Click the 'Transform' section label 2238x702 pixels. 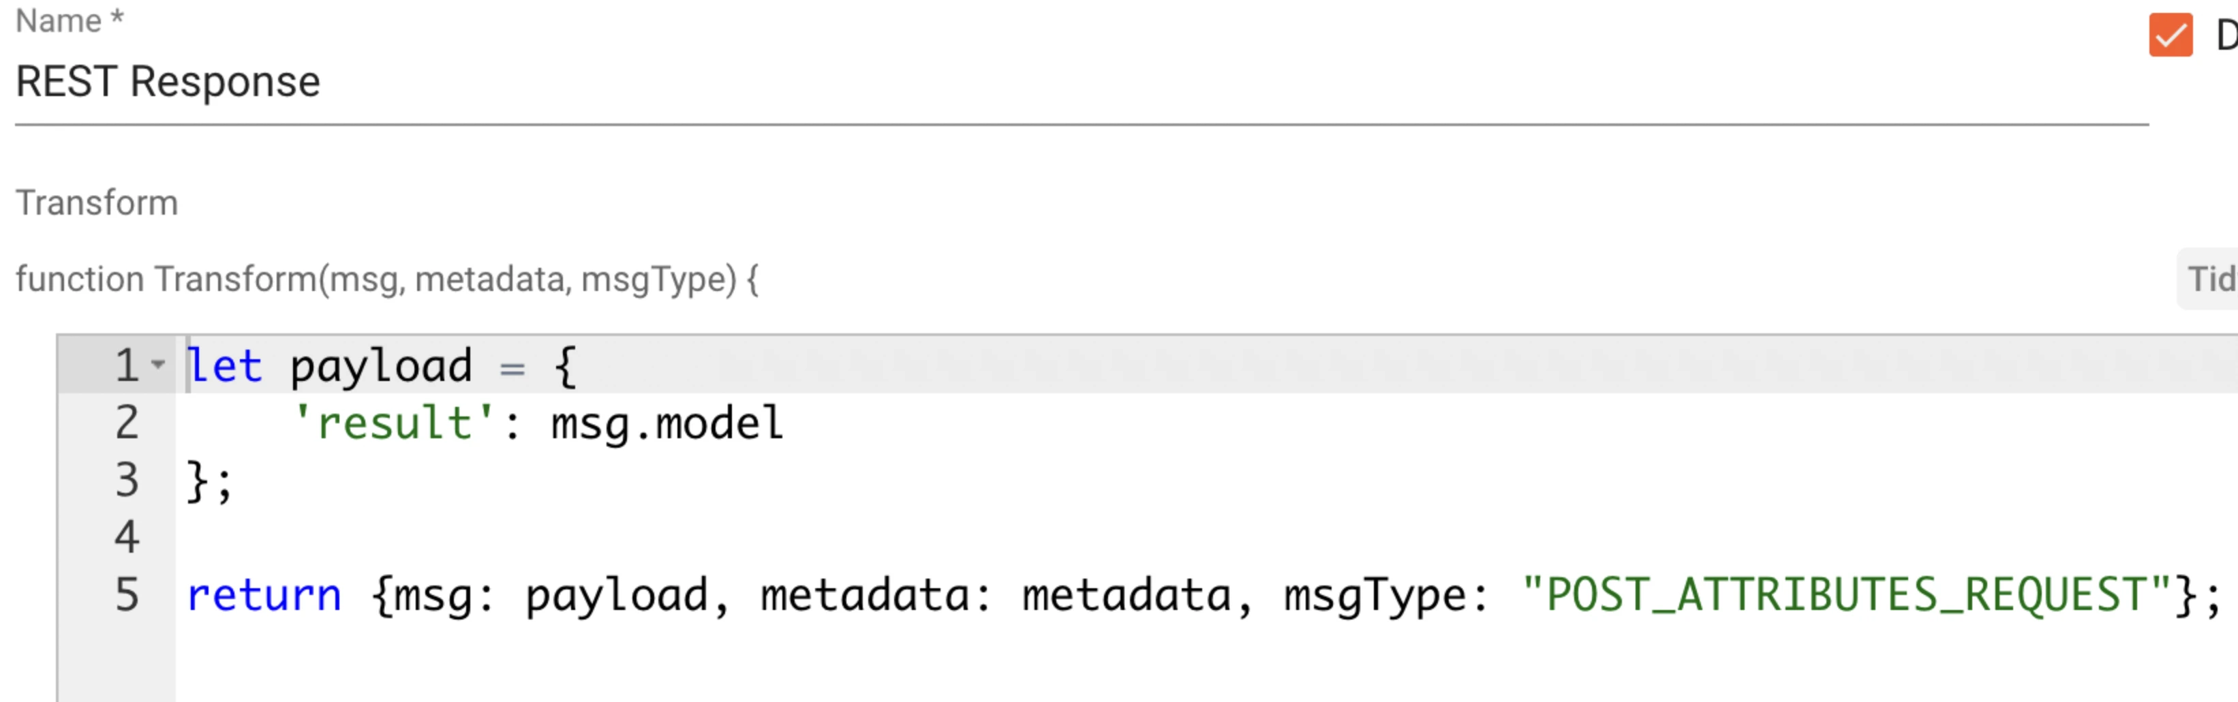tap(97, 202)
